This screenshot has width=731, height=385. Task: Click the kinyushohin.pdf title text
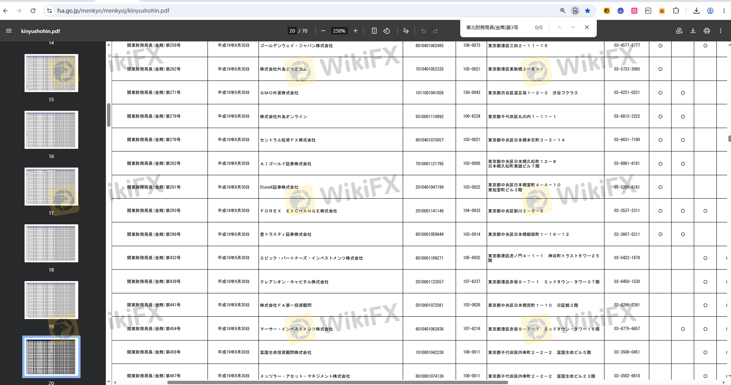click(41, 31)
